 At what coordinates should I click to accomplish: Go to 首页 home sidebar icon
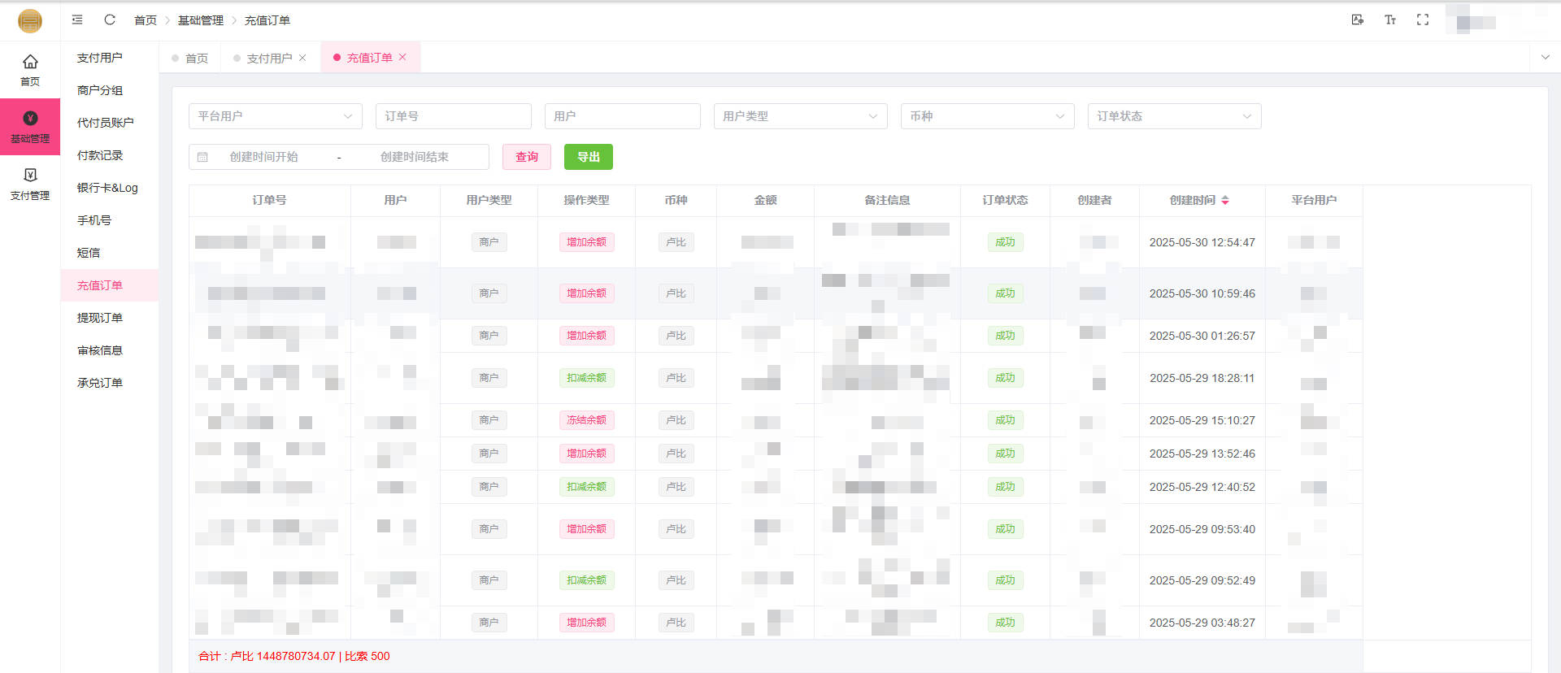pyautogui.click(x=30, y=70)
